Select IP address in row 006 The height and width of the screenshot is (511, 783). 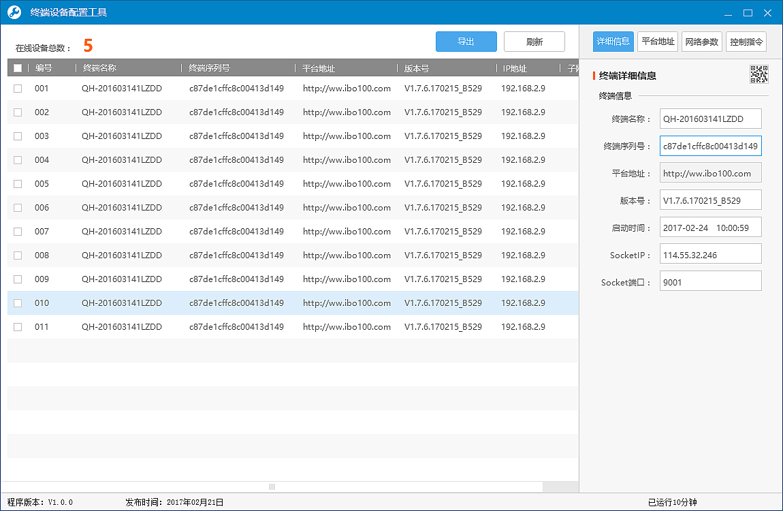[523, 207]
